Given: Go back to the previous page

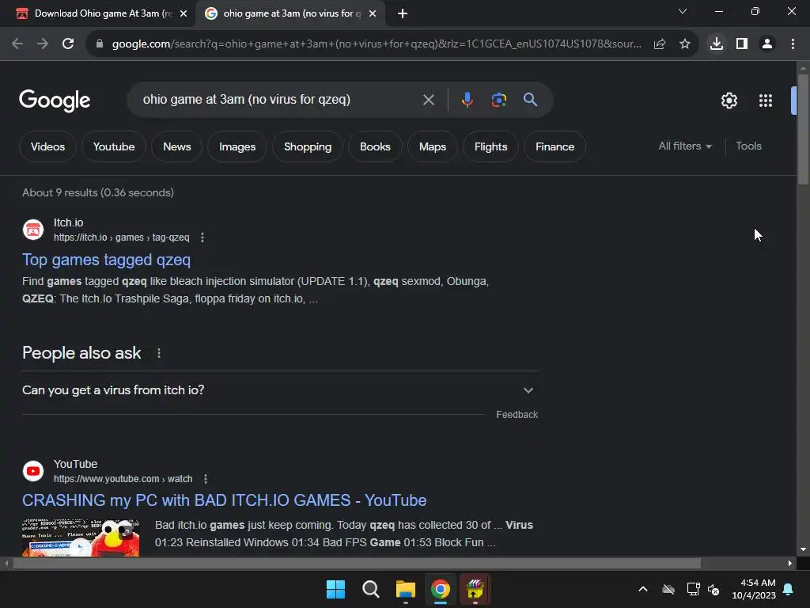Looking at the screenshot, I should (x=17, y=44).
